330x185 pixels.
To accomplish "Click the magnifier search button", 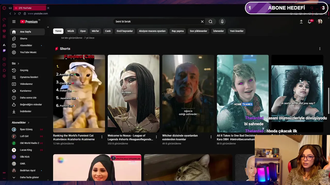I will pos(211,22).
